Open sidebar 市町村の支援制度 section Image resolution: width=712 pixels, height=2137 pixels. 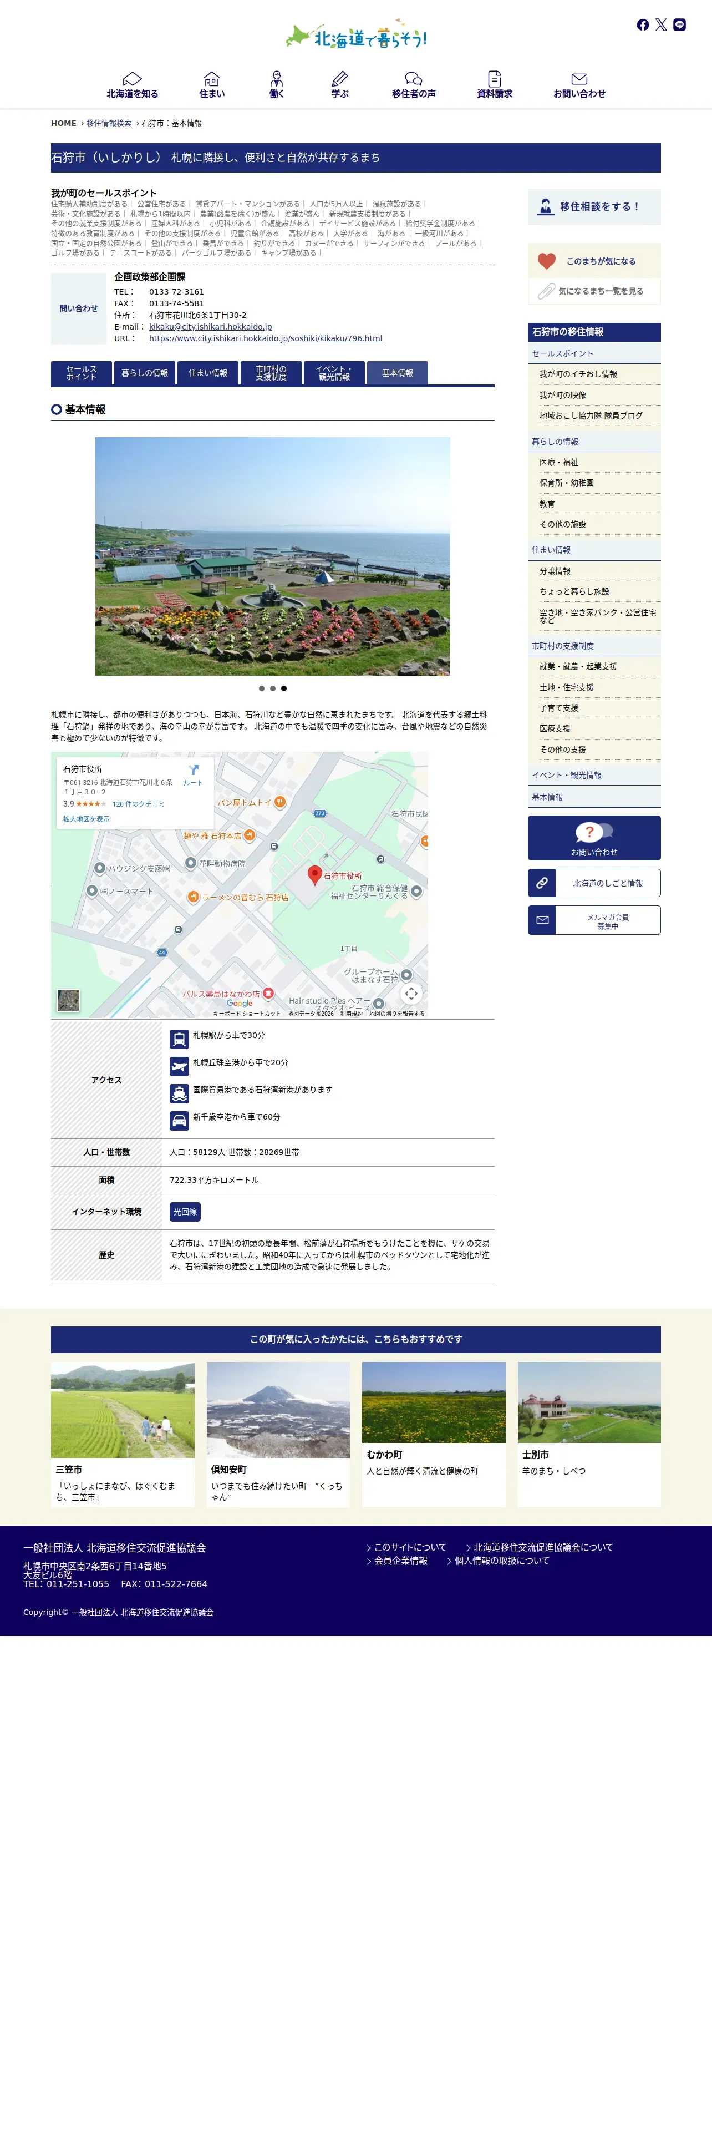(x=594, y=645)
